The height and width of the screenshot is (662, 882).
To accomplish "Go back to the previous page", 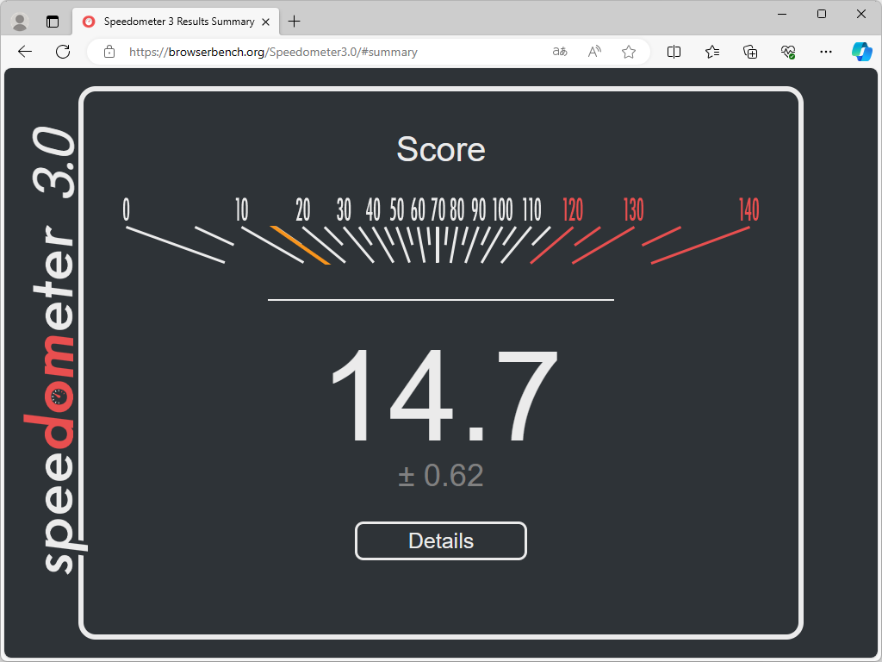I will tap(24, 52).
